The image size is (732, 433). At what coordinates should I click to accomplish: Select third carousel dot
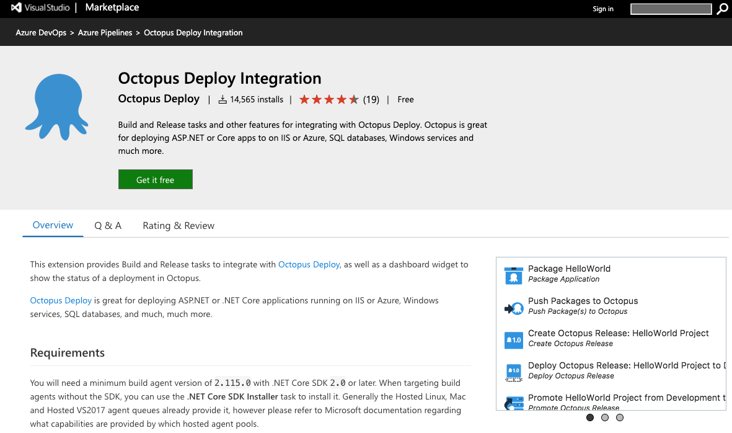coord(620,417)
